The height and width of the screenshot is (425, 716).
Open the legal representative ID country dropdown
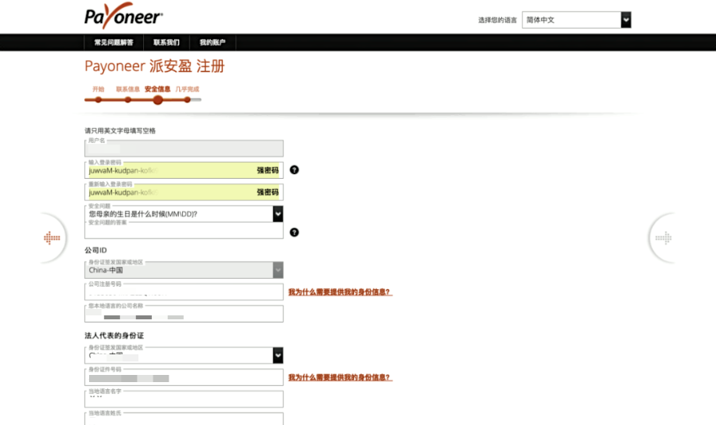click(x=278, y=355)
